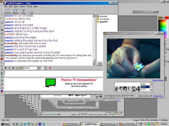This screenshot has width=169, height=126.
Task: Open the Edit menu in Chat window
Action: (11, 6)
